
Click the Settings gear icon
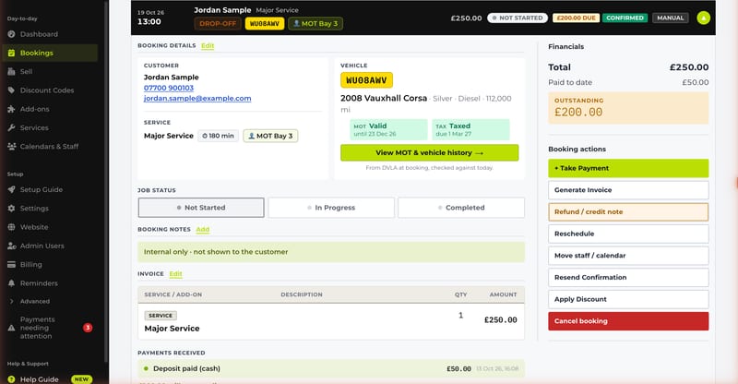pos(12,209)
